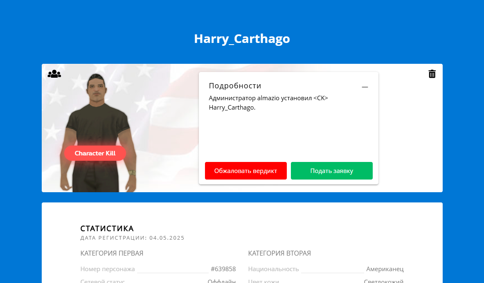Click the character number #639858

223,269
